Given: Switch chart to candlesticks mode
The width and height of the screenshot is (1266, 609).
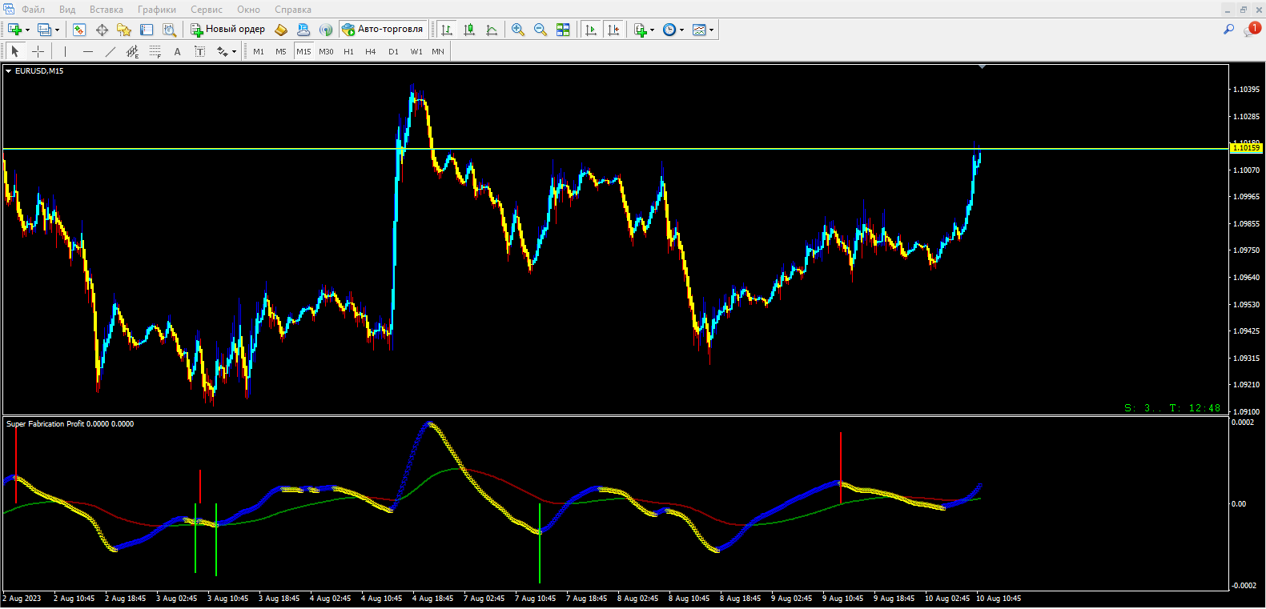Looking at the screenshot, I should click(469, 30).
